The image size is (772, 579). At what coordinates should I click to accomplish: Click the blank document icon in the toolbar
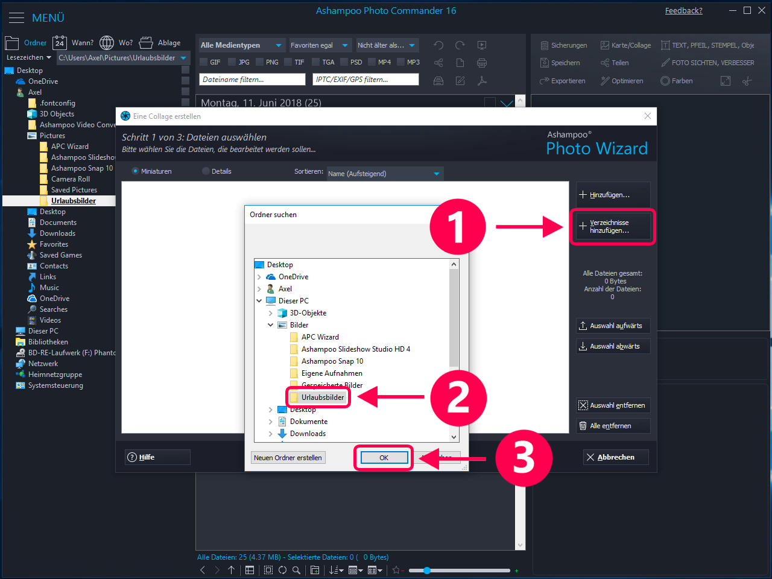point(460,63)
